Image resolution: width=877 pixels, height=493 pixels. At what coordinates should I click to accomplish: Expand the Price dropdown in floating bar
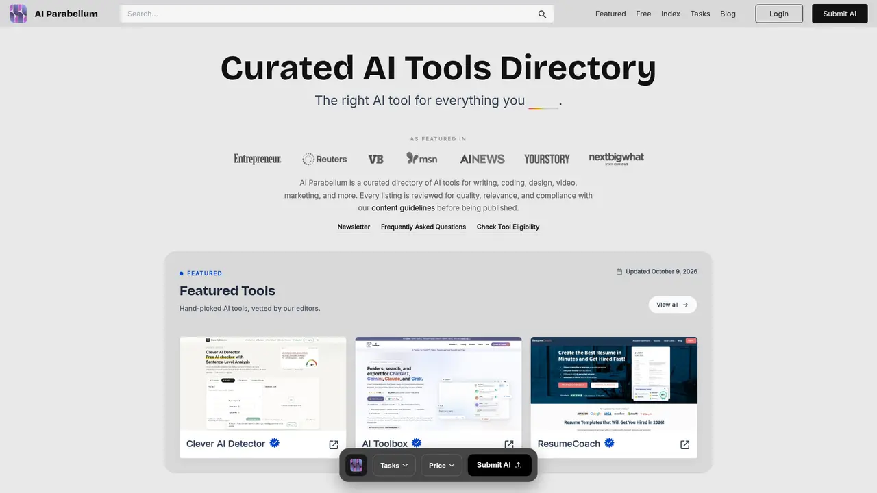click(441, 465)
